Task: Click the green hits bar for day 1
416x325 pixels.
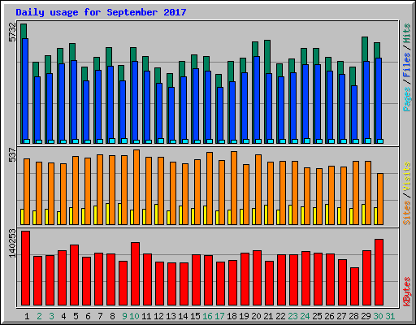Action: tap(24, 31)
